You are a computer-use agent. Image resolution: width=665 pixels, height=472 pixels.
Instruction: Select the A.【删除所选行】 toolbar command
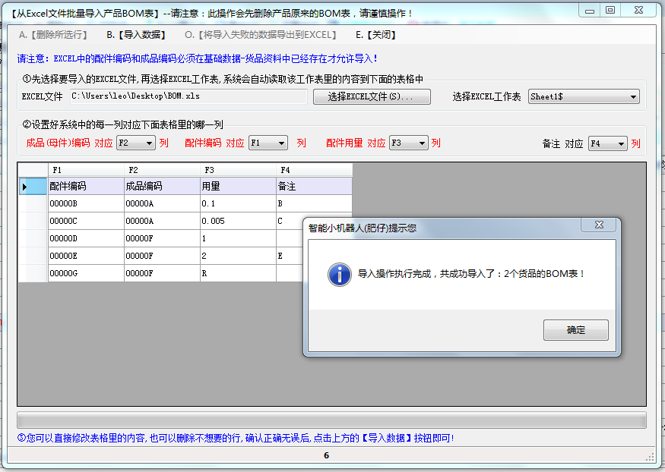click(53, 34)
